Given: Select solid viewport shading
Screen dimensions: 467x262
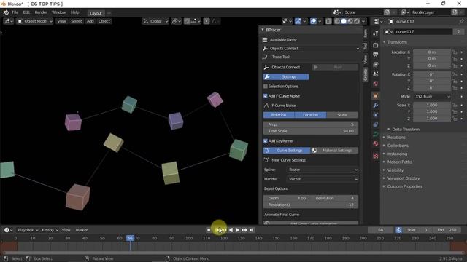Looking at the screenshot, I should (x=344, y=21).
